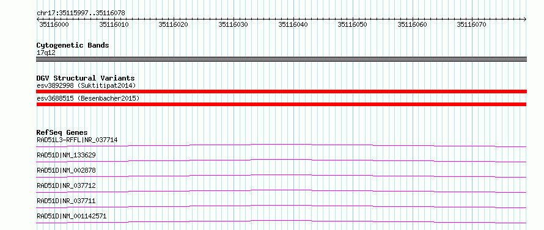Click the chr17:35115997..35116078 region label
The width and height of the screenshot is (544, 230).
(81, 13)
